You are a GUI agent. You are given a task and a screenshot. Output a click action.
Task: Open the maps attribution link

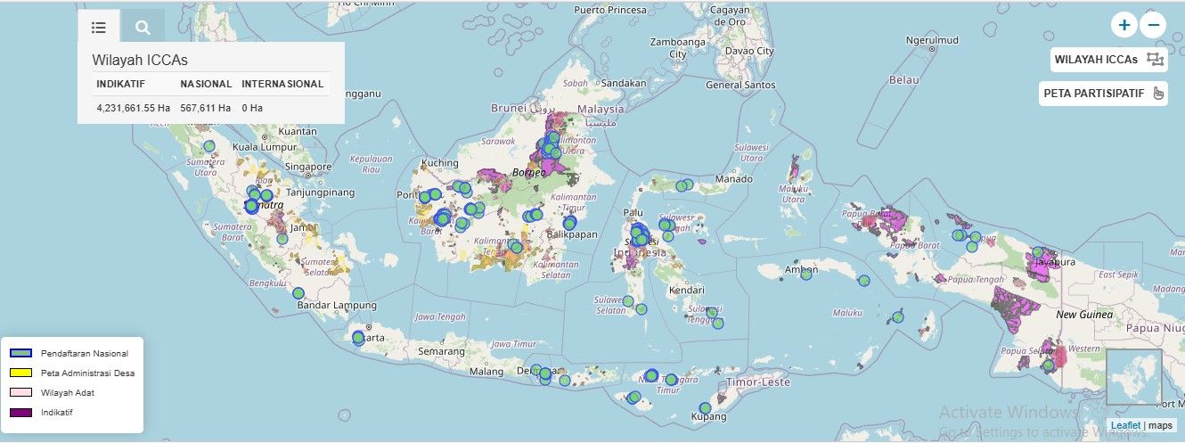pyautogui.click(x=1160, y=426)
